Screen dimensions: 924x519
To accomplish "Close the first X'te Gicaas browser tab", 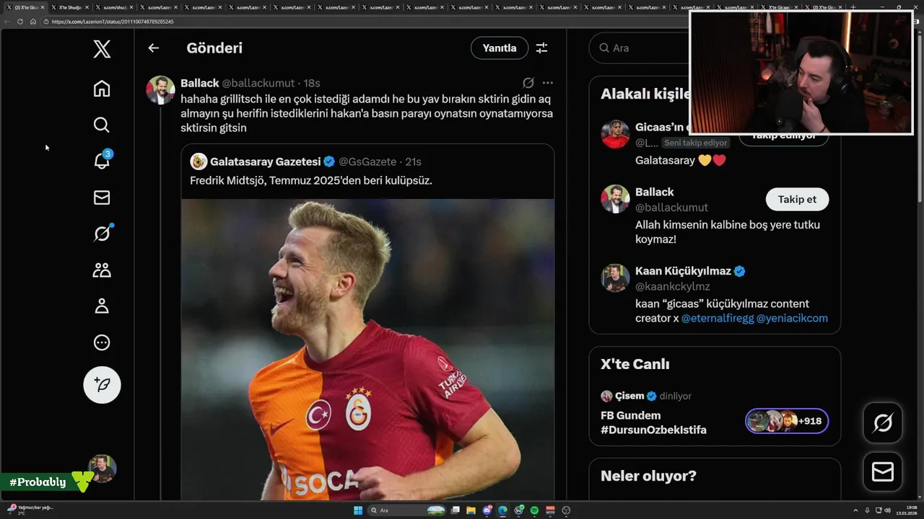I will coord(43,7).
